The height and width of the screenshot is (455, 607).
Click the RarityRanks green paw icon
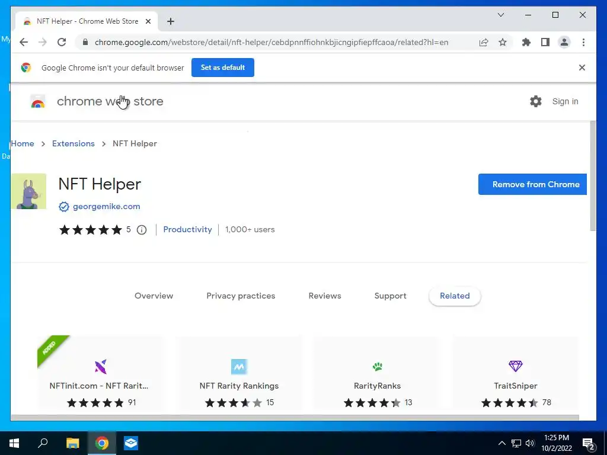[378, 366]
